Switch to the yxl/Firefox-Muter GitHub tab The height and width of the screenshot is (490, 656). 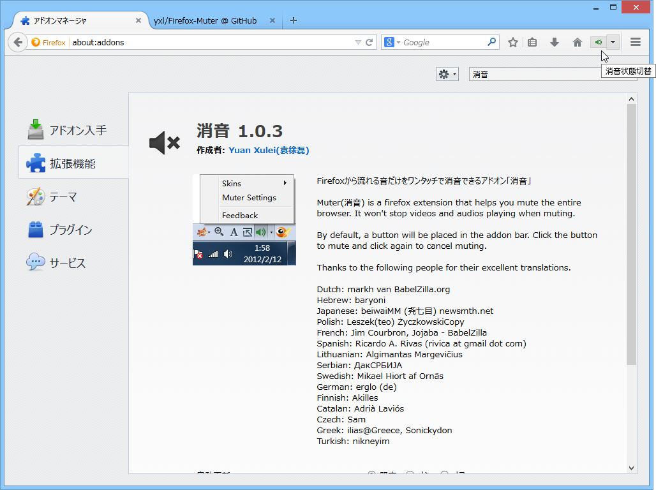204,20
